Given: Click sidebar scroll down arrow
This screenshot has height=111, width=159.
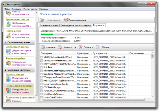Looking at the screenshot, I should (36, 101).
